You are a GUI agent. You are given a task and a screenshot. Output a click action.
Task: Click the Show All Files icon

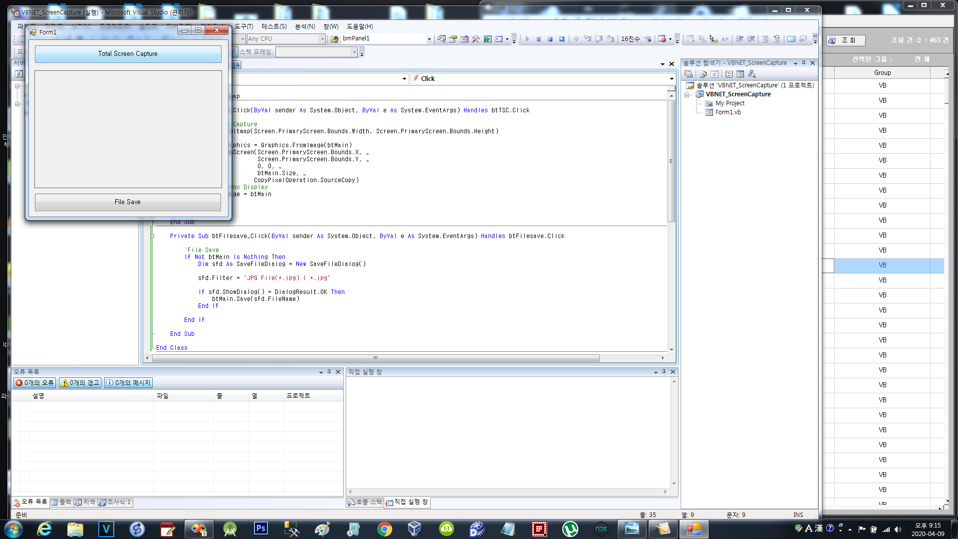click(703, 74)
